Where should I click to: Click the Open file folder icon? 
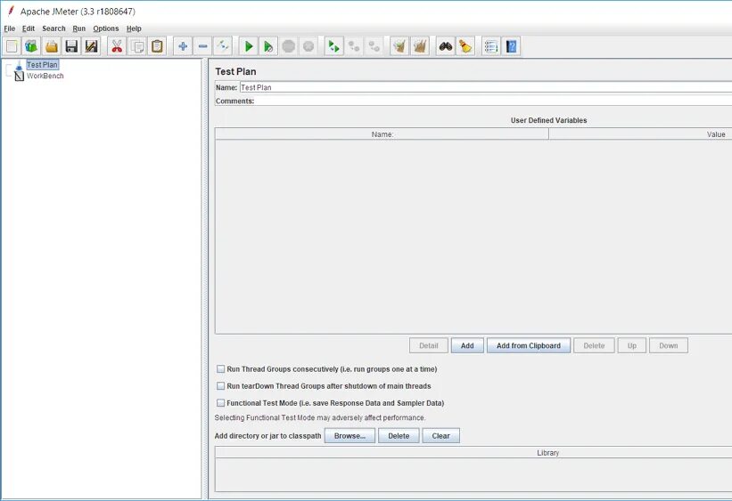pos(52,46)
